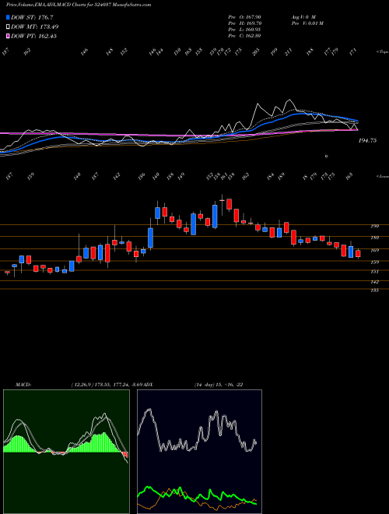
Task: Click the 'Pre V: 0.01 M' volume text
Action: coord(307,23)
